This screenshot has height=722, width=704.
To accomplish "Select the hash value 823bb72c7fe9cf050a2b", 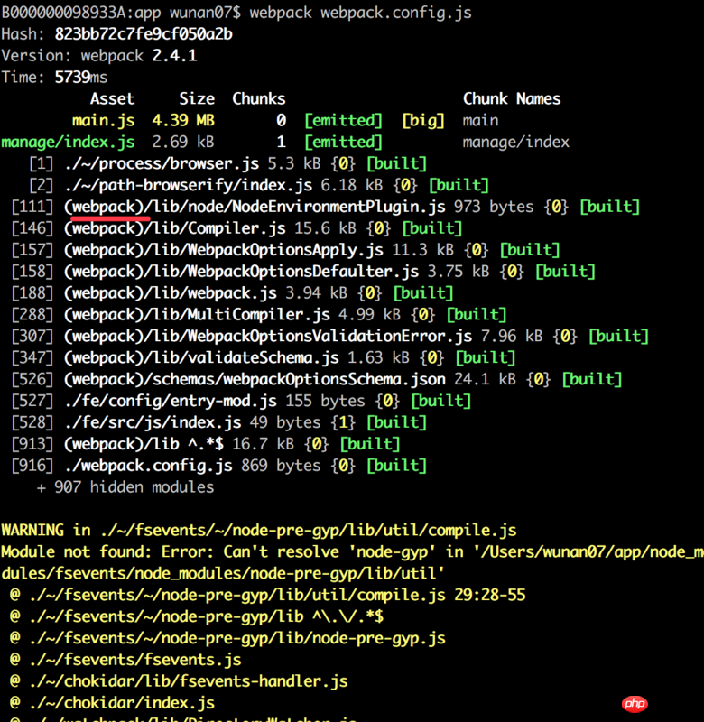I will pos(144,34).
